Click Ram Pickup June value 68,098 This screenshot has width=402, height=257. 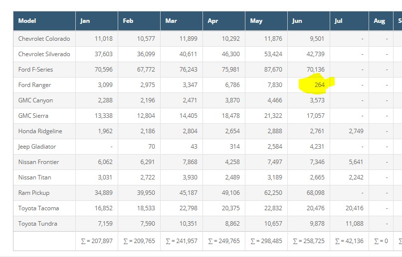point(316,193)
